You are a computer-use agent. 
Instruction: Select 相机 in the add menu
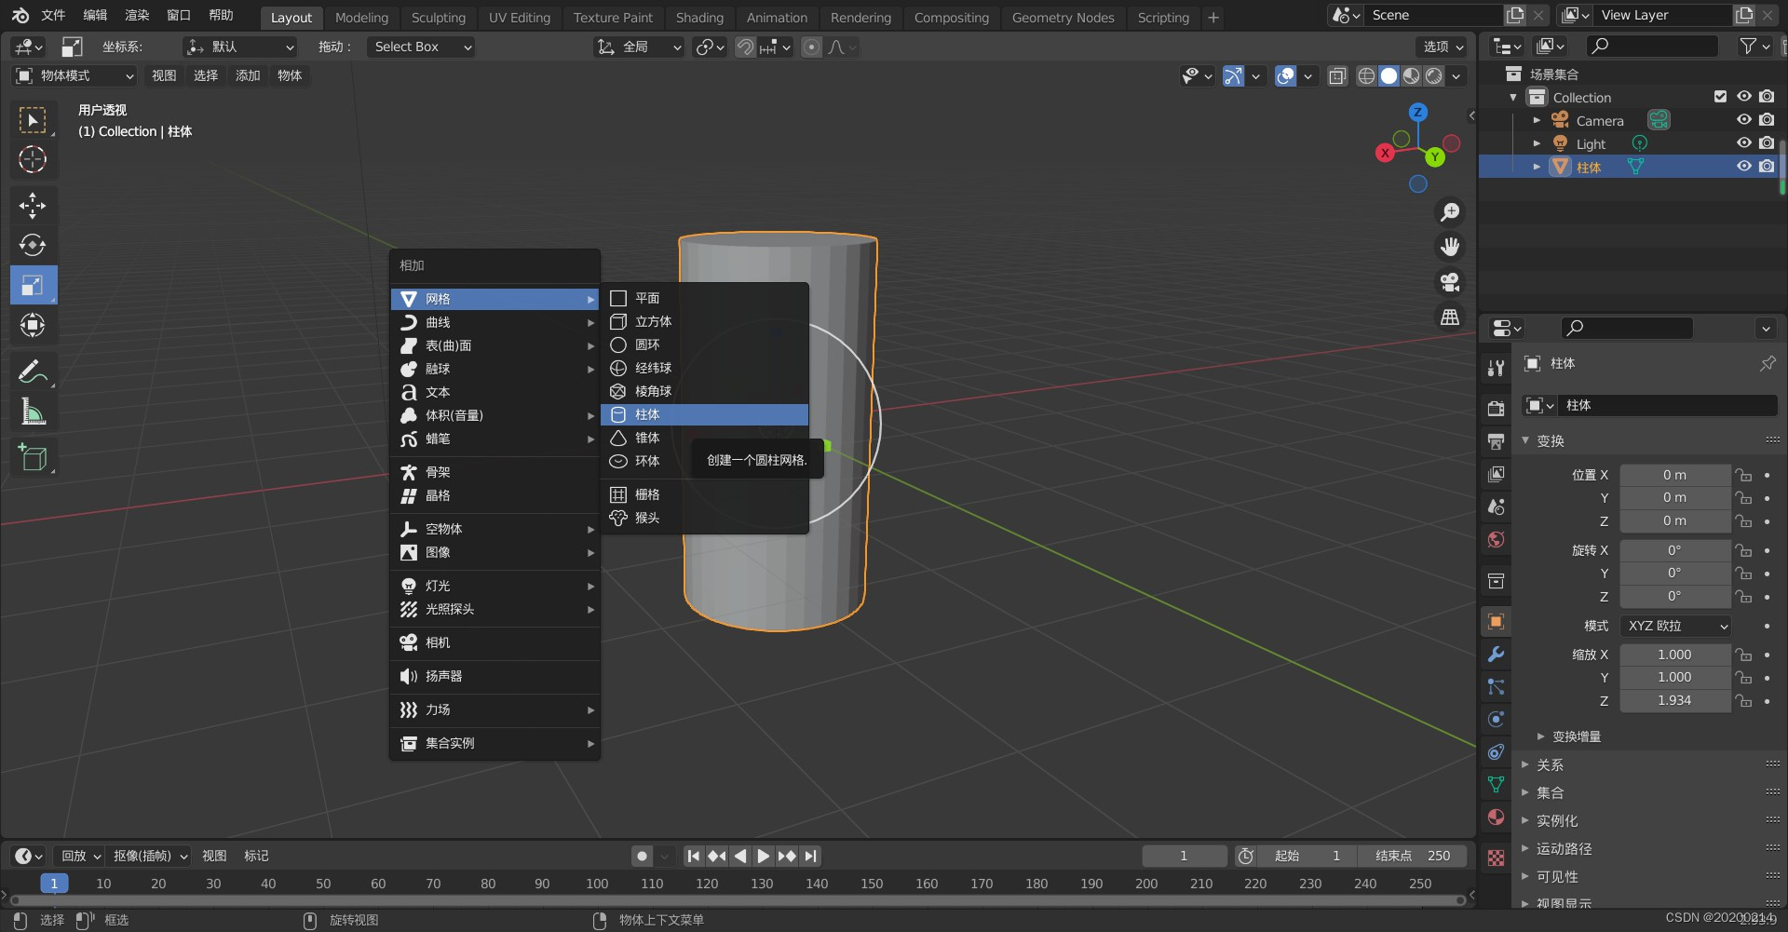pos(495,642)
